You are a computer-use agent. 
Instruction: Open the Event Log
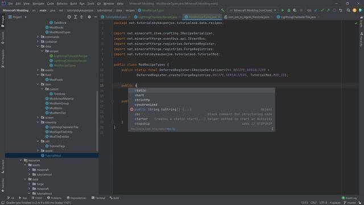[349, 198]
